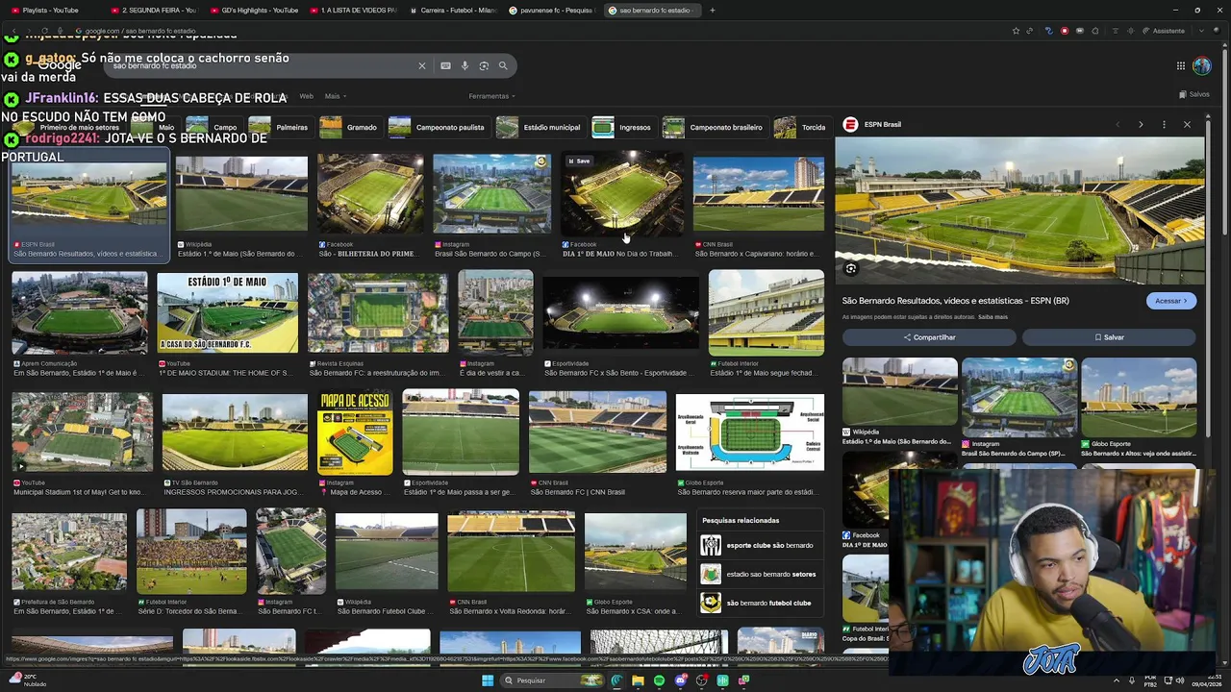
Task: Open Globo Esporte seating map thumbnail
Action: [749, 432]
